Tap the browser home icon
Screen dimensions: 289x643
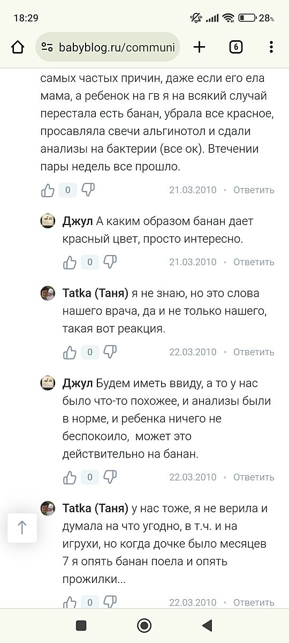coord(18,47)
